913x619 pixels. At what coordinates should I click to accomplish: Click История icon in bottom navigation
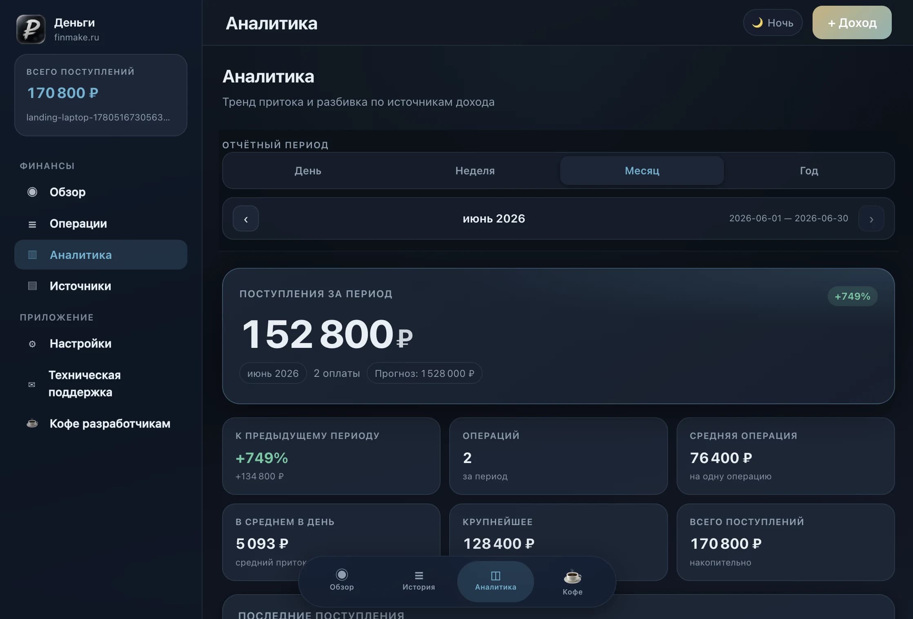pyautogui.click(x=419, y=575)
